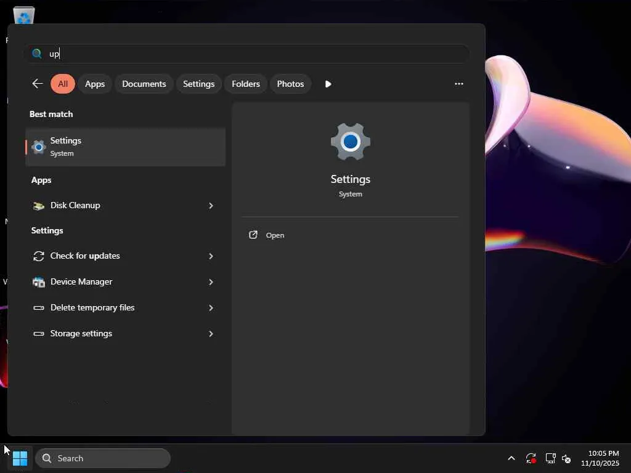This screenshot has height=473, width=631.
Task: Expand Storage settings result chevron
Action: click(211, 333)
